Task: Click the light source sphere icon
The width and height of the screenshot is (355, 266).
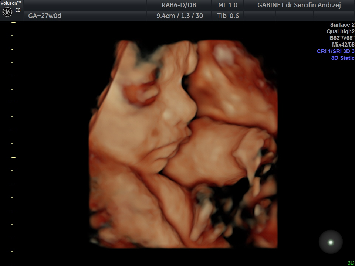Action: pos(331,242)
